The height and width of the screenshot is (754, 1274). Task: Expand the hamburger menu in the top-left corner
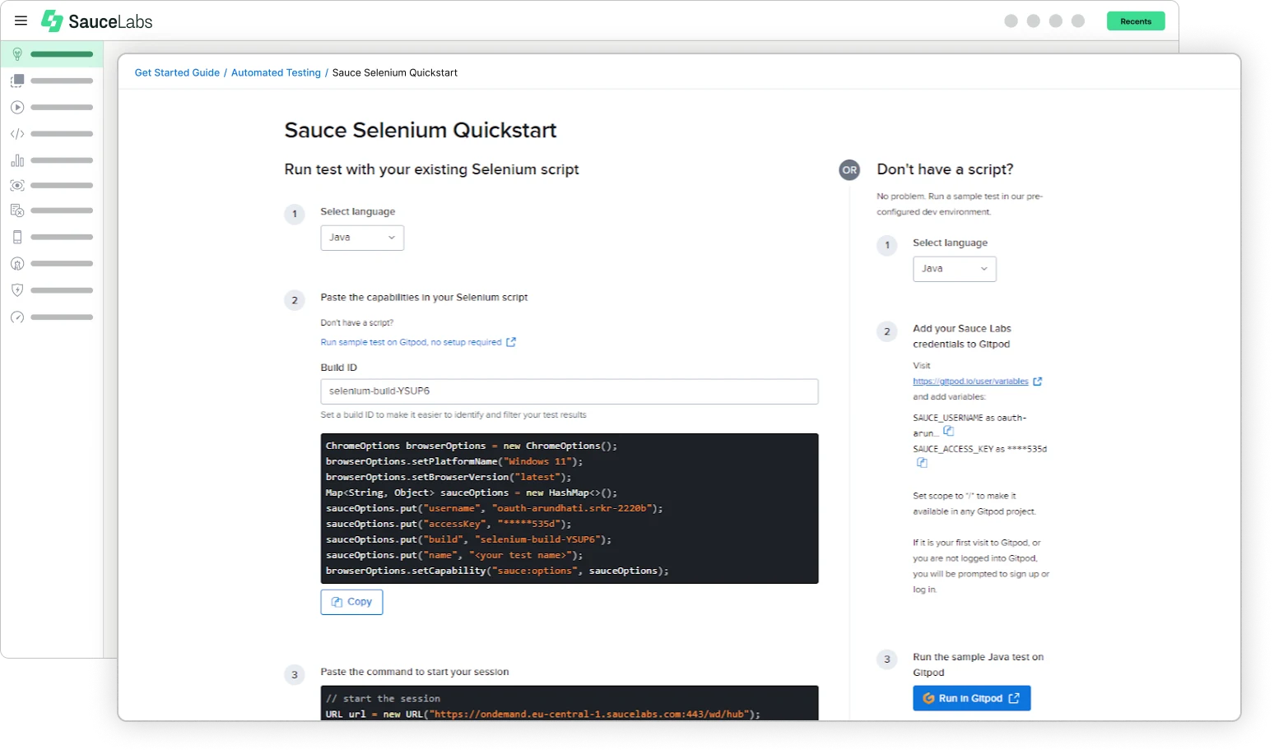21,21
